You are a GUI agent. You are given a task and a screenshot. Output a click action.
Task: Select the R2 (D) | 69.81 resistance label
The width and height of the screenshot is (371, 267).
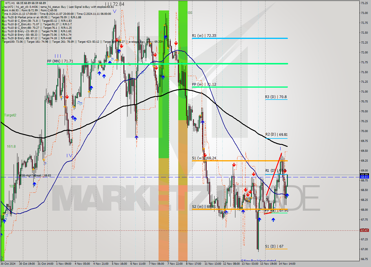pos(276,135)
